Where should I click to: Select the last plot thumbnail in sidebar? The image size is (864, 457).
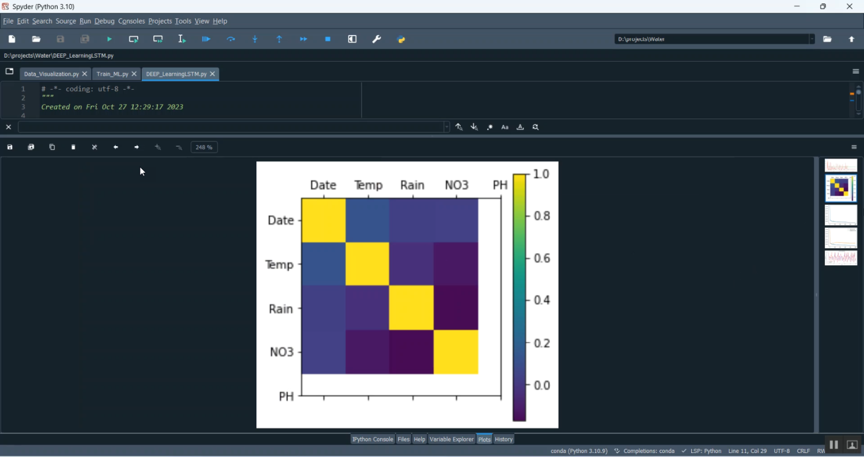(x=841, y=258)
